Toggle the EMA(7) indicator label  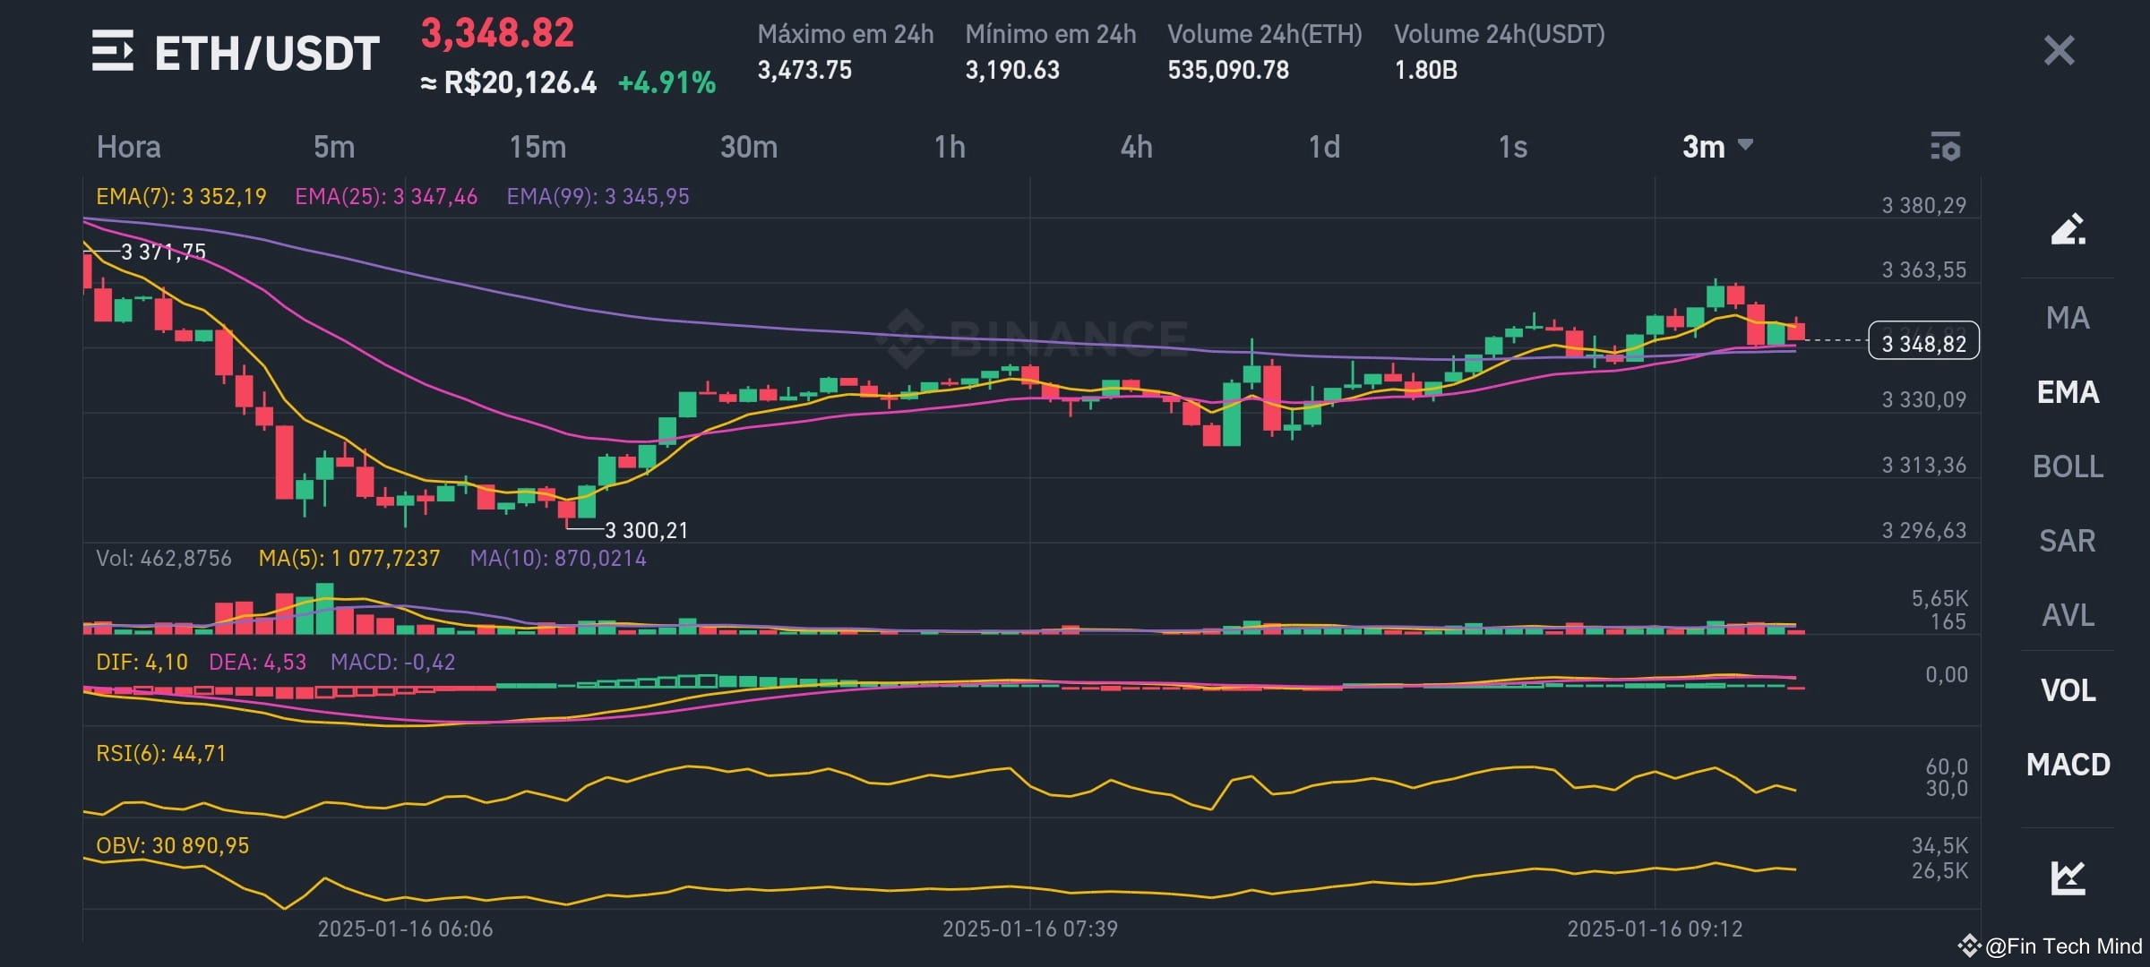pyautogui.click(x=179, y=196)
